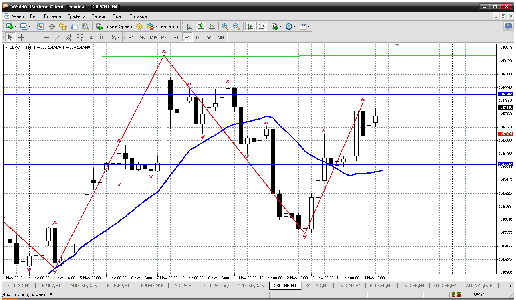Switch to line chart mode
The width and height of the screenshot is (516, 300).
tap(212, 26)
